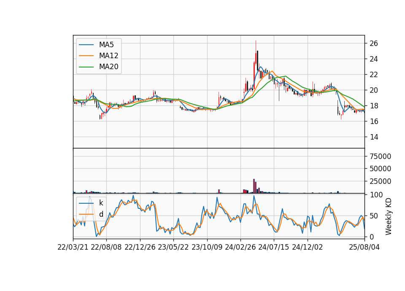
Task: Click the price axis value 14
Action: [374, 137]
